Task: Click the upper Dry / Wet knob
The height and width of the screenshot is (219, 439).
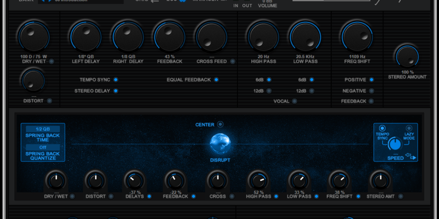Action: (34, 37)
